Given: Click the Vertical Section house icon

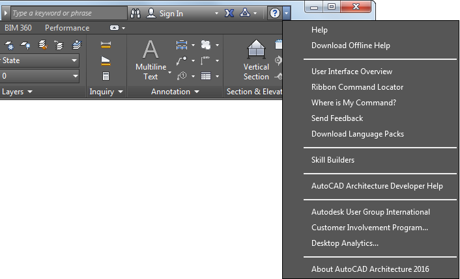Looking at the screenshot, I should pos(257,49).
